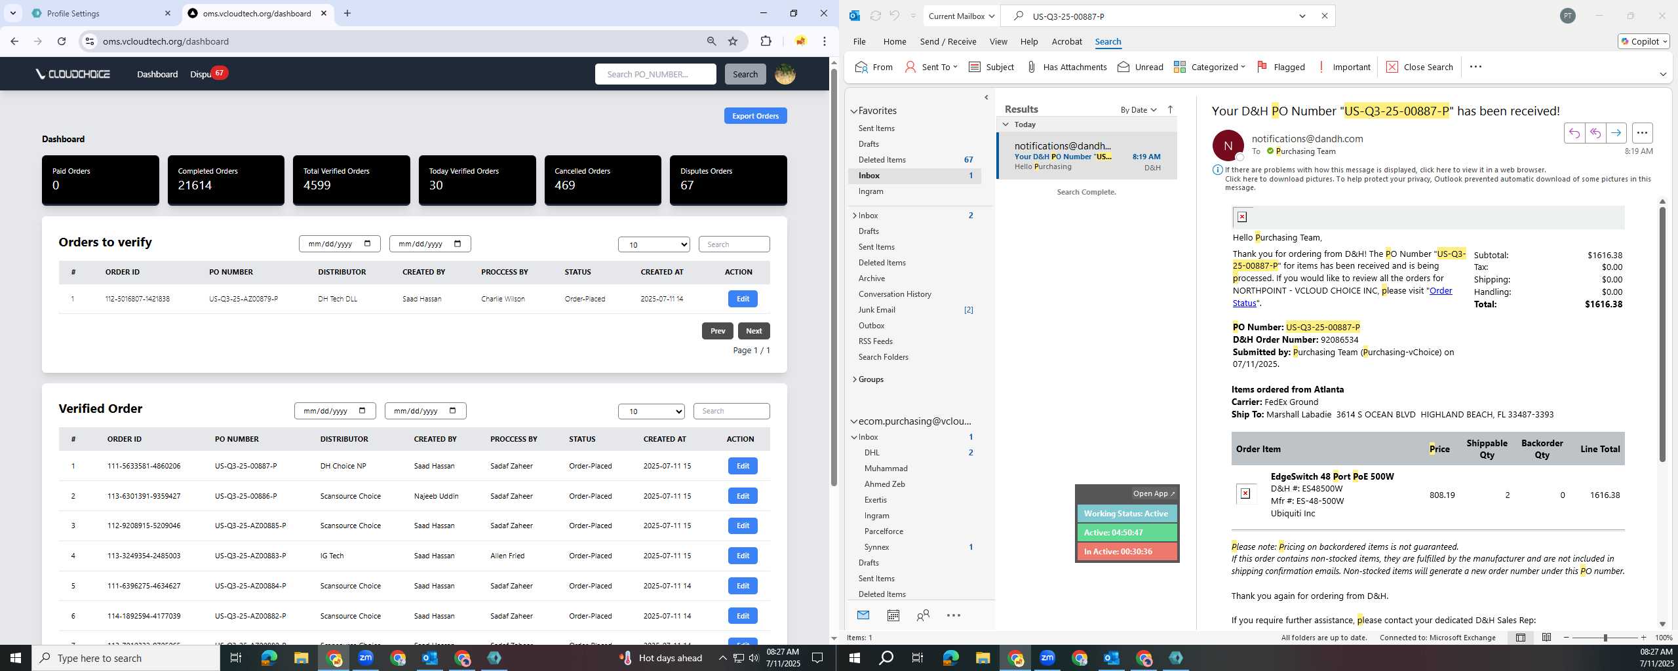The height and width of the screenshot is (671, 1678).
Task: Forward the D&H email
Action: click(1616, 133)
